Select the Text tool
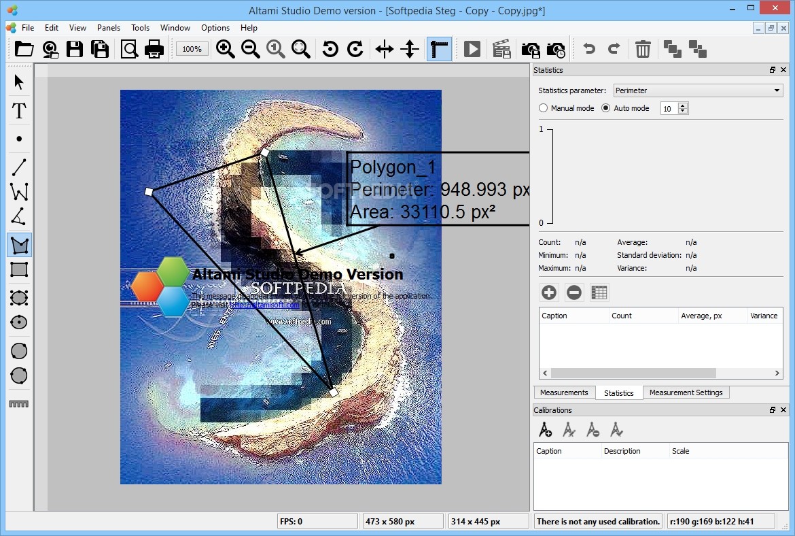795x536 pixels. click(x=19, y=111)
